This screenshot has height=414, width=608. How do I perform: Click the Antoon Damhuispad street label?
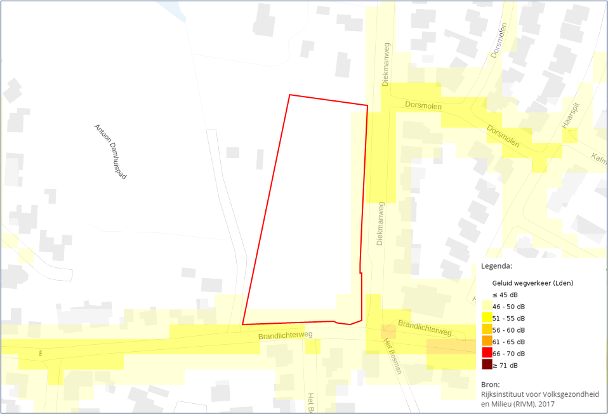(x=110, y=152)
